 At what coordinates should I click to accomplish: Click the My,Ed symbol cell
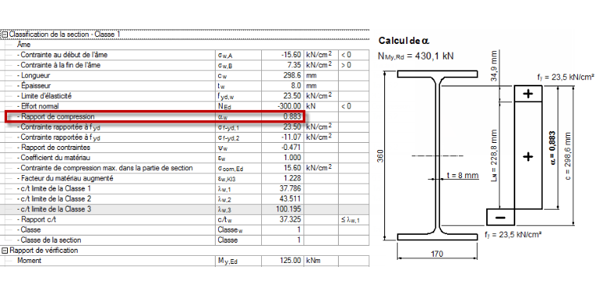tap(238, 261)
